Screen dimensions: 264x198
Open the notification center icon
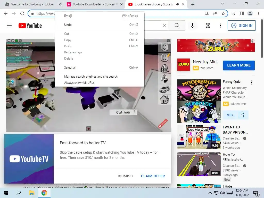pos(256,193)
